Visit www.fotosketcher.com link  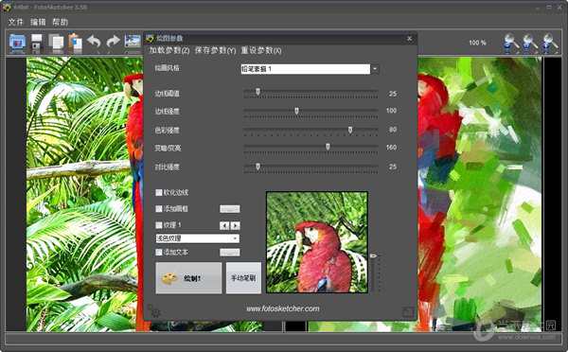point(283,308)
